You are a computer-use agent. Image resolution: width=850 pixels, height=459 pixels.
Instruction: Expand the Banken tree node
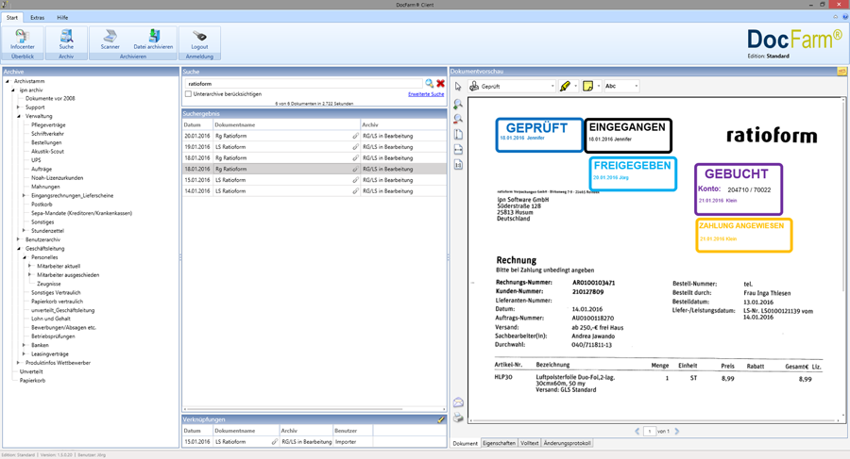coord(24,345)
